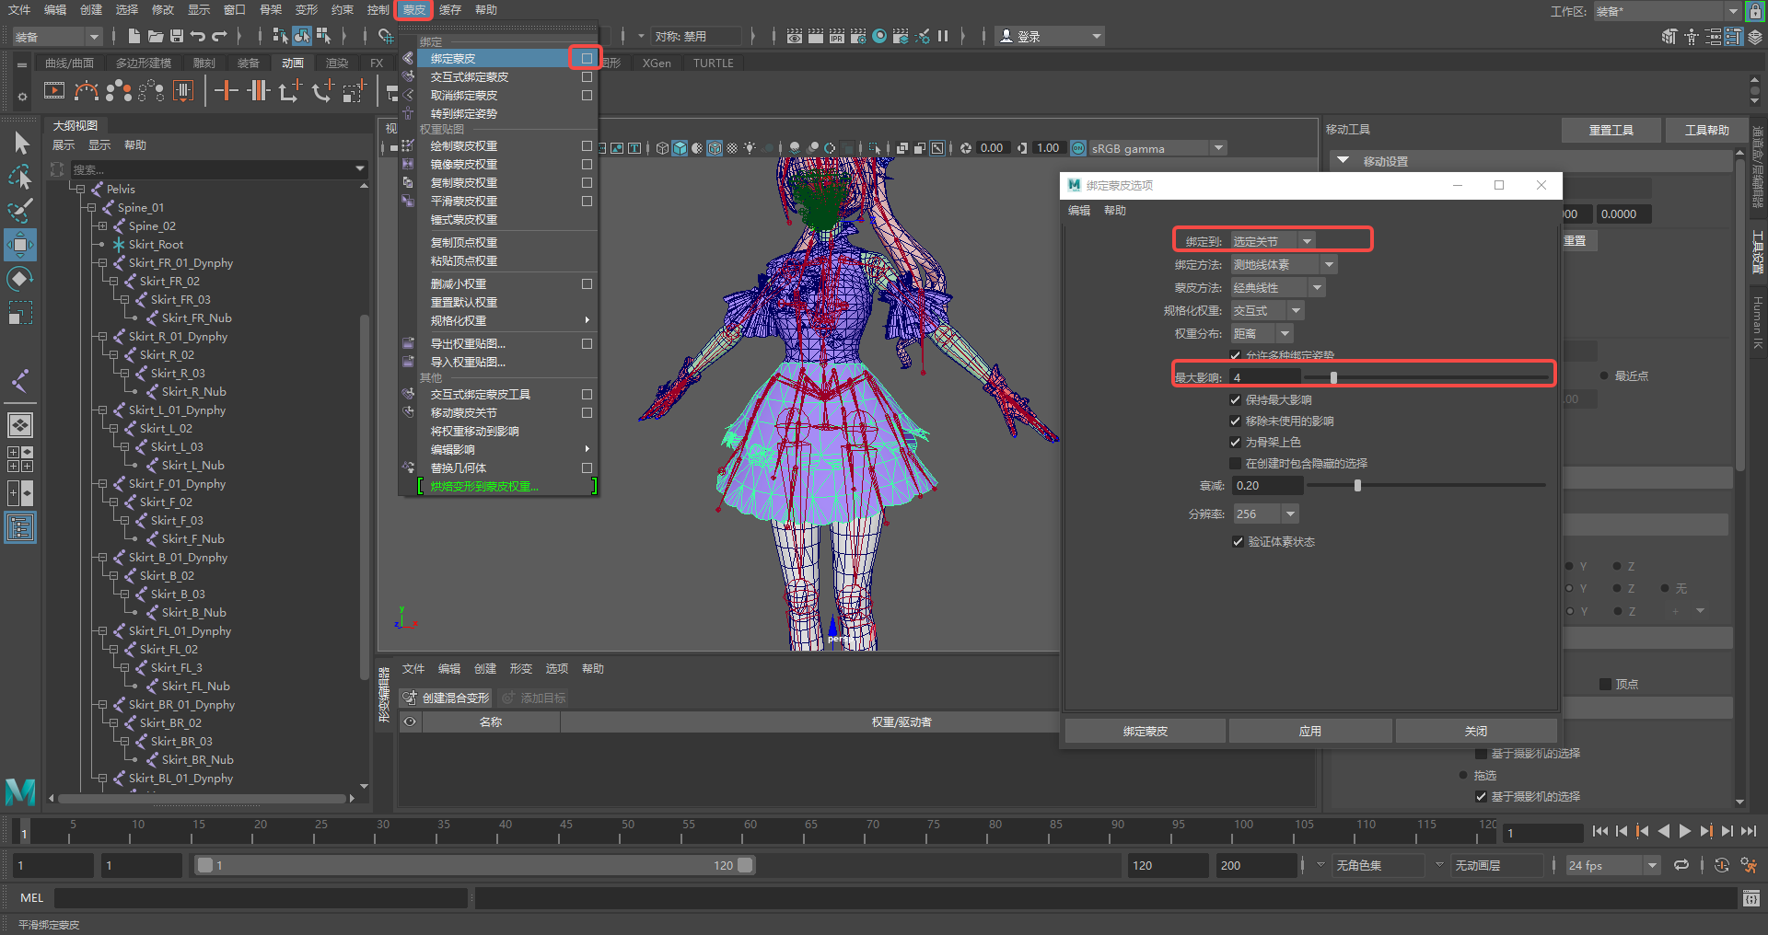The width and height of the screenshot is (1768, 935).
Task: Open 权重分布 dropdown
Action: [x=1262, y=333]
